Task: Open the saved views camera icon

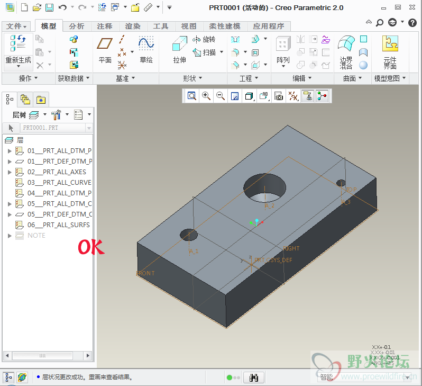Action: [x=279, y=96]
